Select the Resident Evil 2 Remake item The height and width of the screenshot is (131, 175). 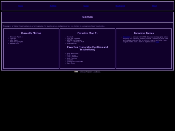pyautogui.click(x=75, y=61)
